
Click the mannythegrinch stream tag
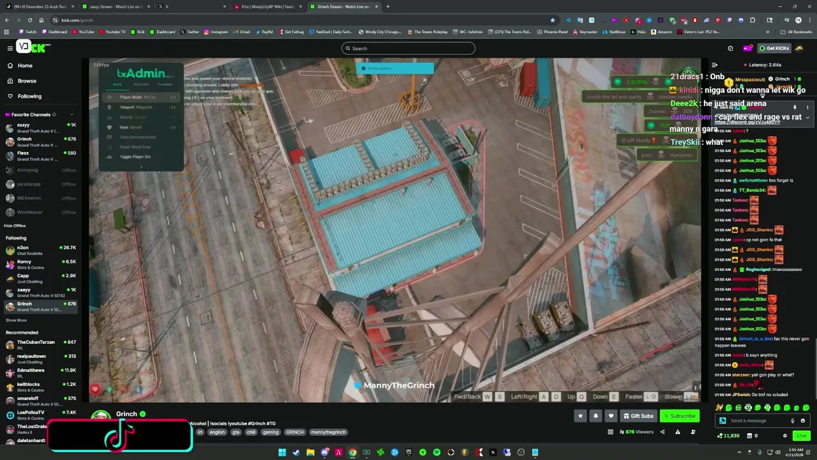(328, 432)
